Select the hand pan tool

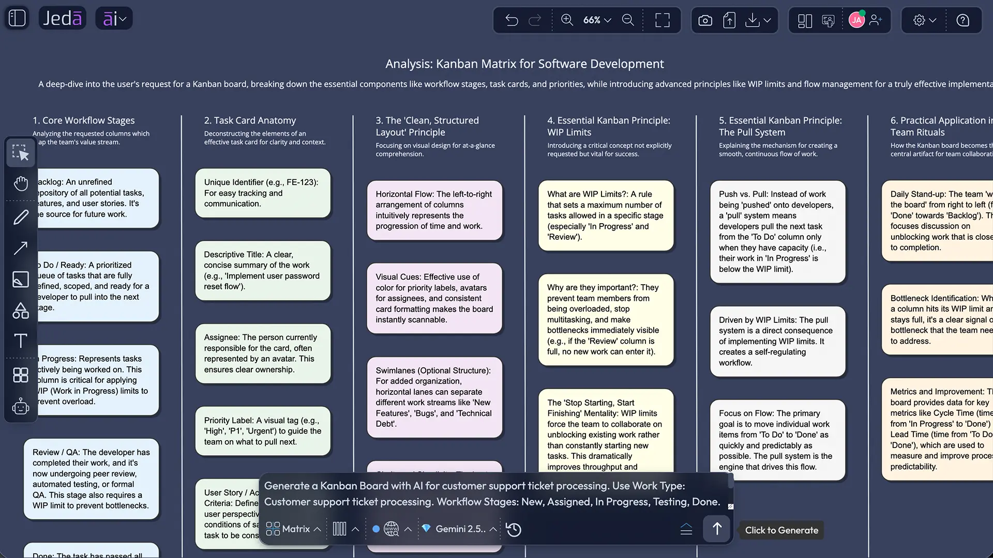pyautogui.click(x=21, y=183)
